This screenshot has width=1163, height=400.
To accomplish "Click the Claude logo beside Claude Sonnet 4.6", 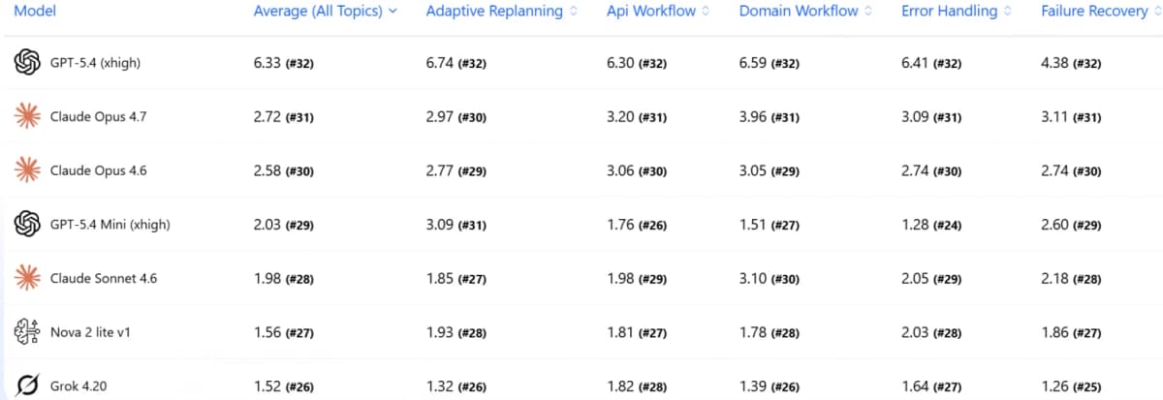I will click(x=26, y=278).
